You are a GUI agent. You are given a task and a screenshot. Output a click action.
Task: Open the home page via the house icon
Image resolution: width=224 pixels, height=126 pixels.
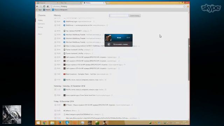(48, 6)
